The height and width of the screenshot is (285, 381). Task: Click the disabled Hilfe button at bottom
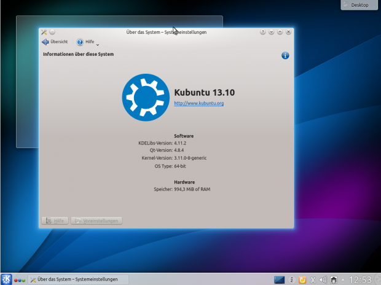[x=55, y=221]
